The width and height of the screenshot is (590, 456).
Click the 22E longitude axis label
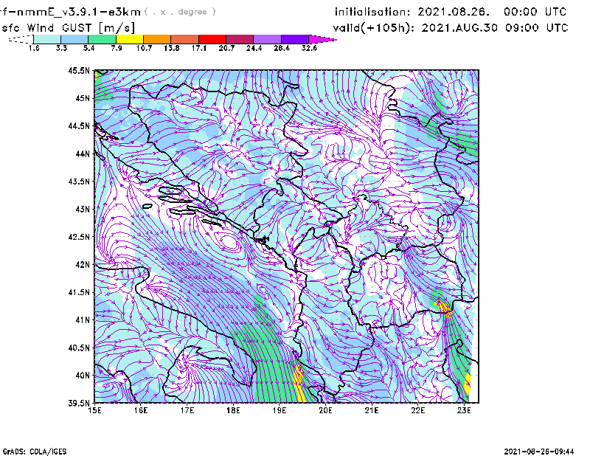pyautogui.click(x=417, y=411)
